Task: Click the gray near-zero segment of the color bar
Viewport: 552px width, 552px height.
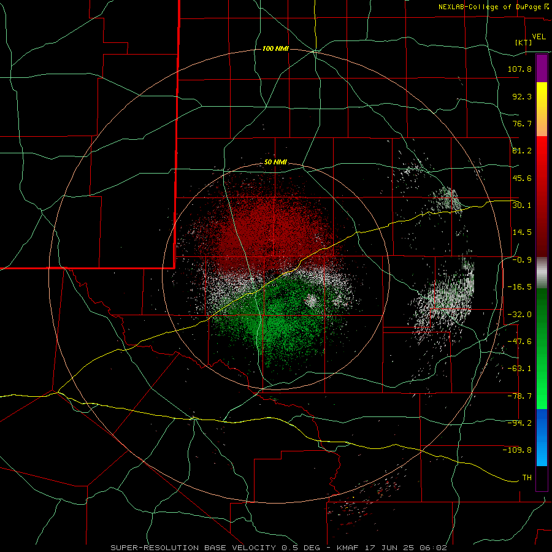Action: 542,273
